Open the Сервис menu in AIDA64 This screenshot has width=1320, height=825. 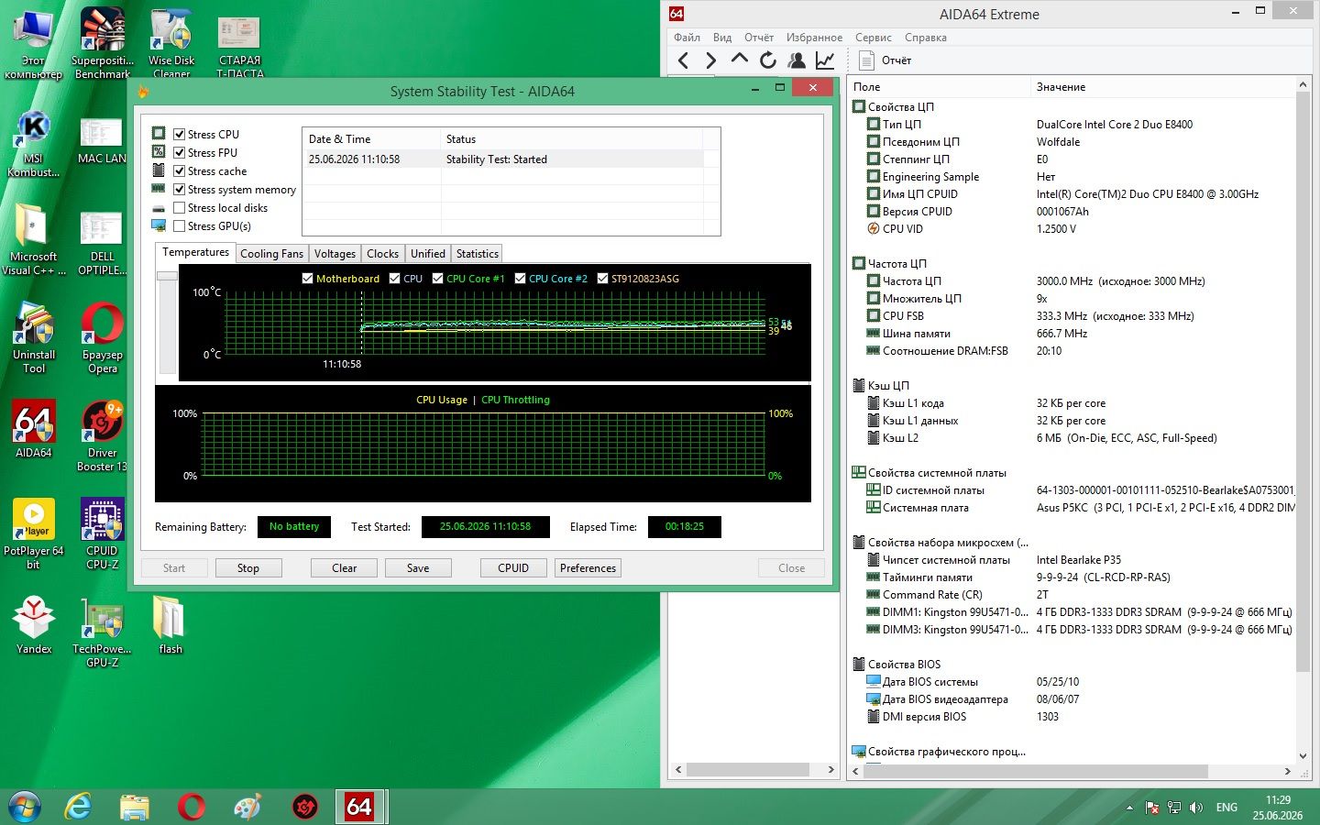coord(874,38)
